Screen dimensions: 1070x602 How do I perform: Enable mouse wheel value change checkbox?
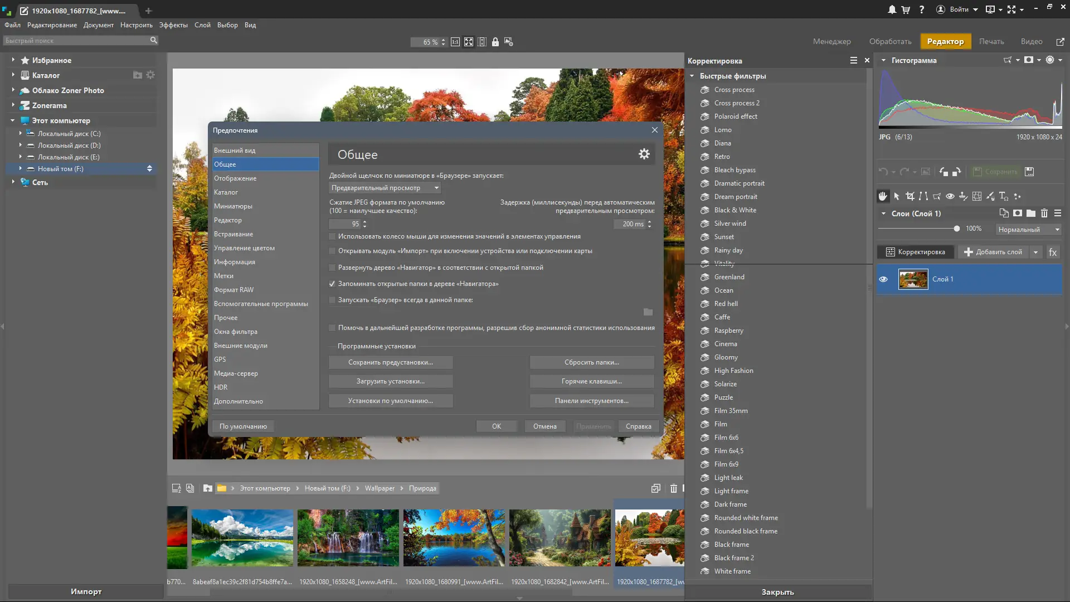pyautogui.click(x=333, y=236)
